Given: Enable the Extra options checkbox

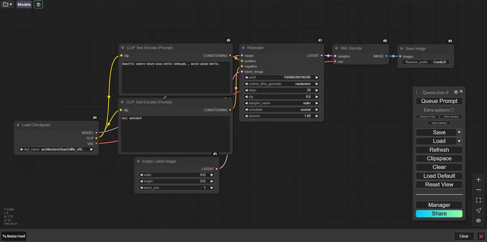Looking at the screenshot, I should tap(452, 110).
